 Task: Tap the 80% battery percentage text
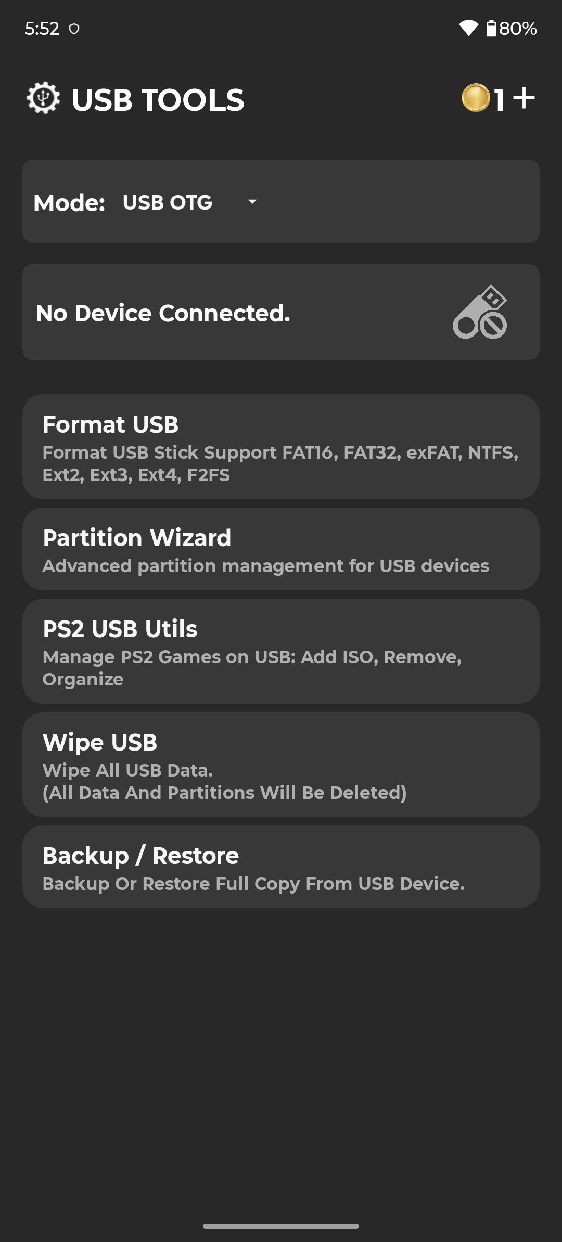click(518, 29)
